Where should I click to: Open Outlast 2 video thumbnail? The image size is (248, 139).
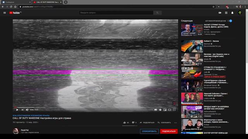tap(192, 46)
